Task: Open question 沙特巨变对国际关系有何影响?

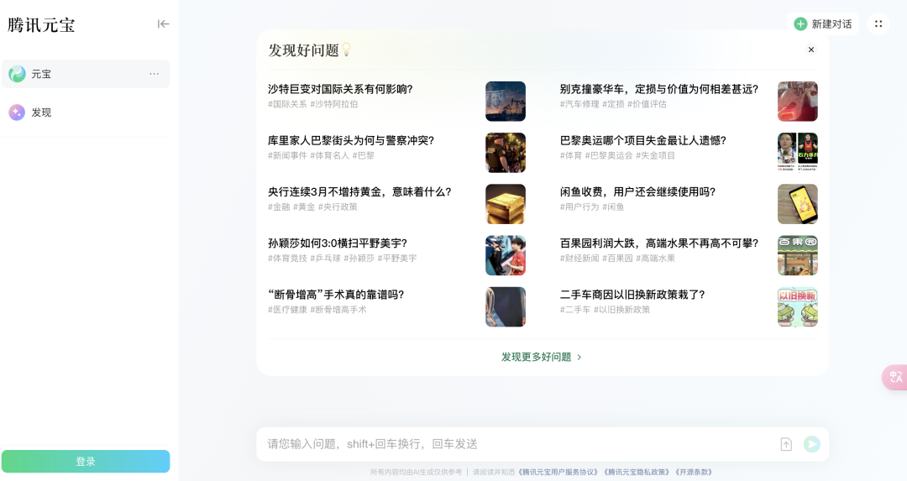Action: [x=340, y=89]
